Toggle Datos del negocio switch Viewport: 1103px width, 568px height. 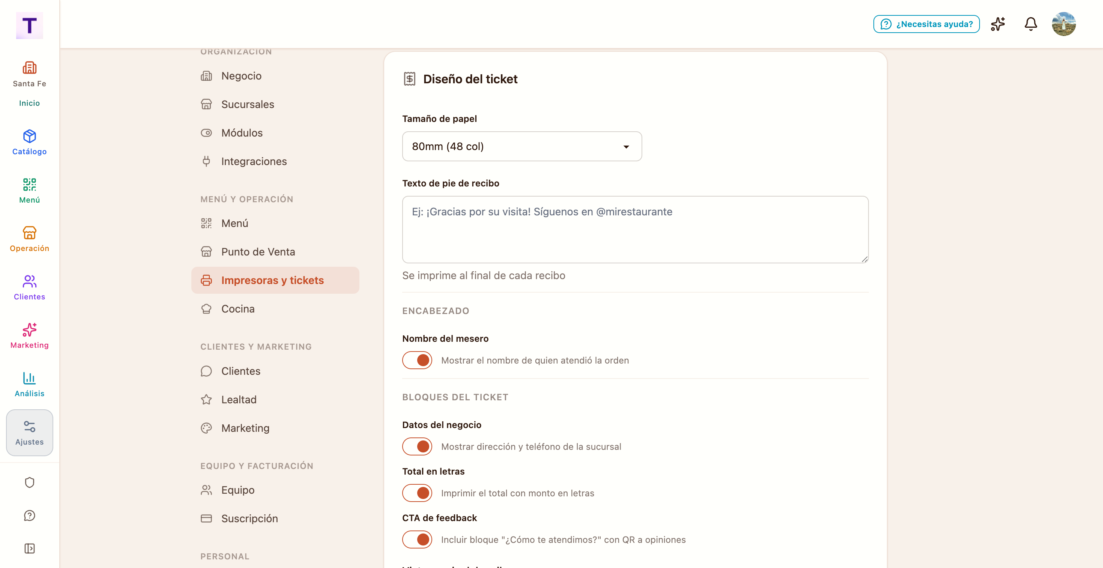pyautogui.click(x=417, y=446)
